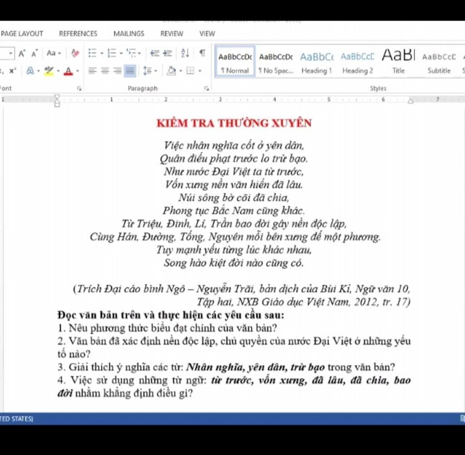
Task: Apply the Title style
Action: pyautogui.click(x=398, y=62)
